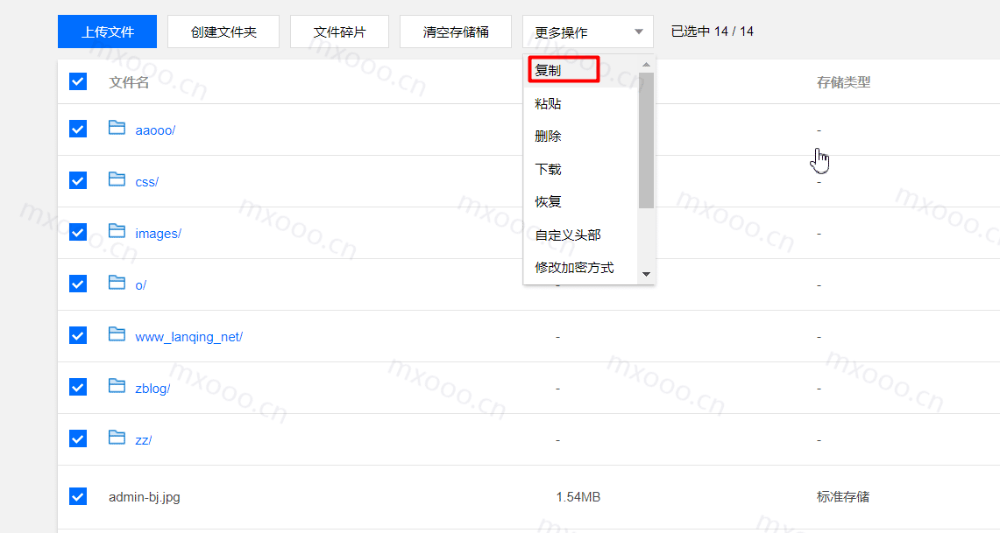Click the folder icon beside aaooo/
This screenshot has height=533, width=1000.
click(117, 129)
